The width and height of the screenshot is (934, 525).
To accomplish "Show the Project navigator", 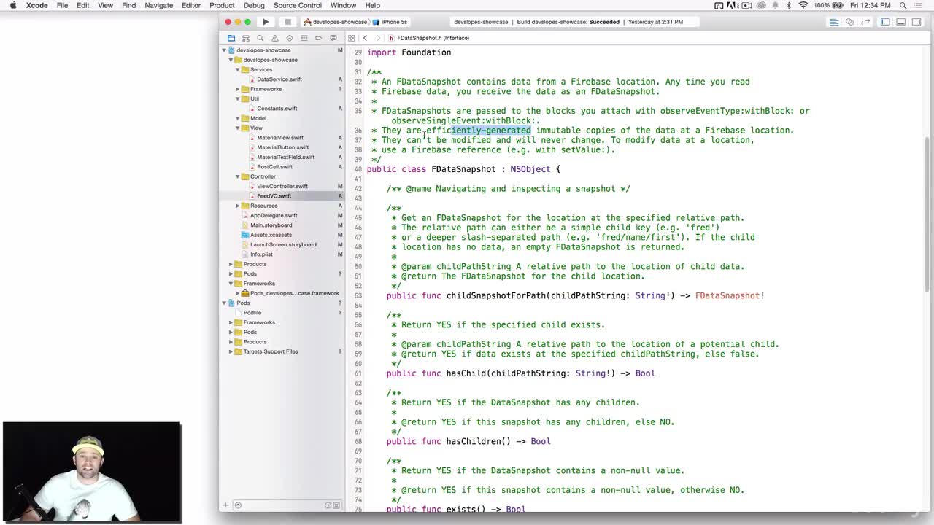I will [231, 38].
